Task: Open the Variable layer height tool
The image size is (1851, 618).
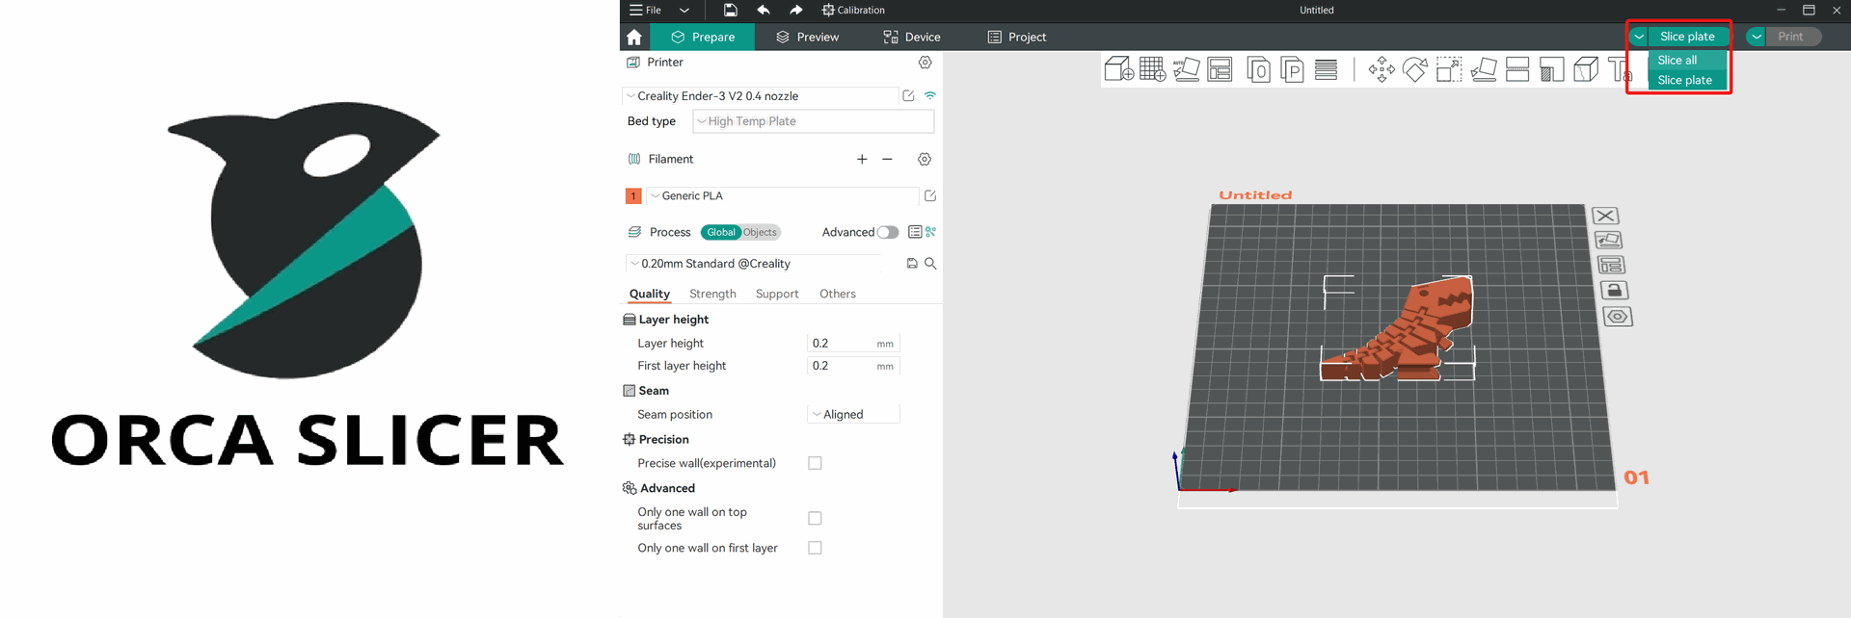Action: pyautogui.click(x=1326, y=69)
